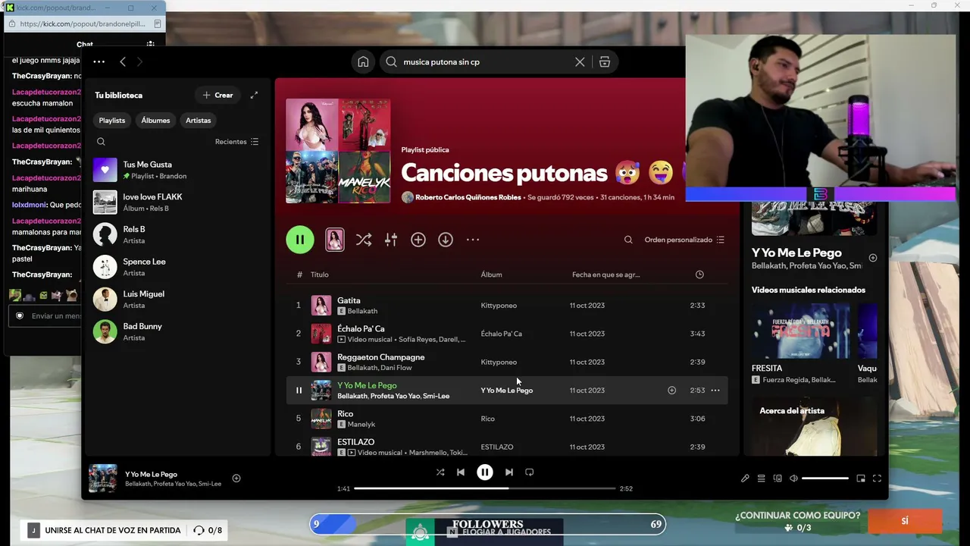970x546 pixels.
Task: Filter library by Artistas
Action: tap(199, 121)
